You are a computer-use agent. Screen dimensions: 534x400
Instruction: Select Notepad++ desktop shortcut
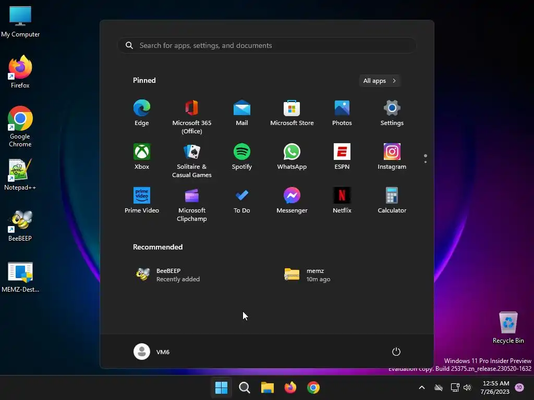click(x=20, y=174)
